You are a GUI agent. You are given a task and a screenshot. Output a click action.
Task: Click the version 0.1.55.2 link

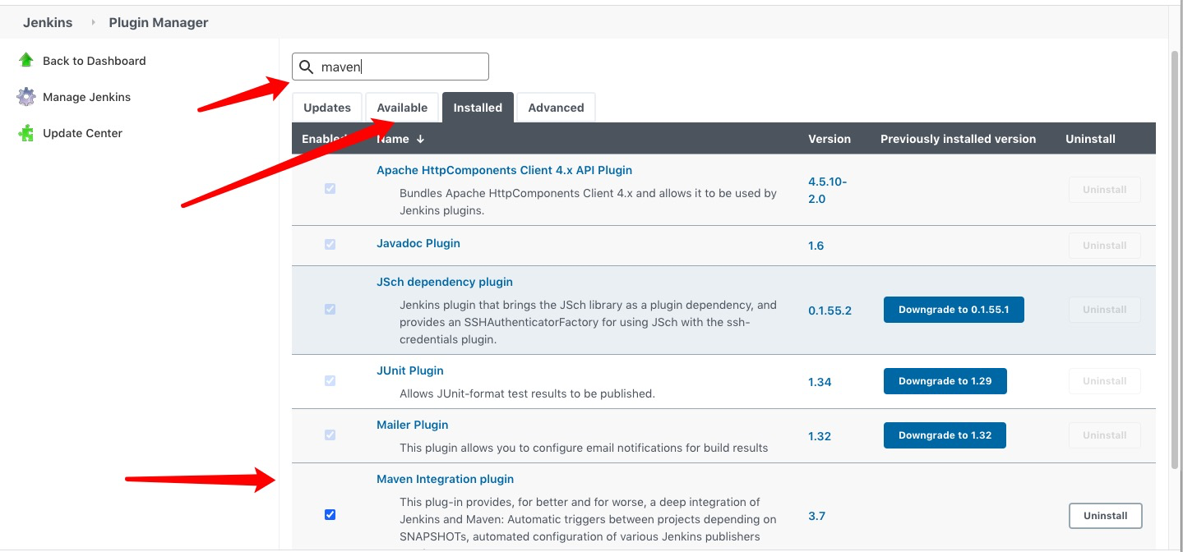(829, 310)
